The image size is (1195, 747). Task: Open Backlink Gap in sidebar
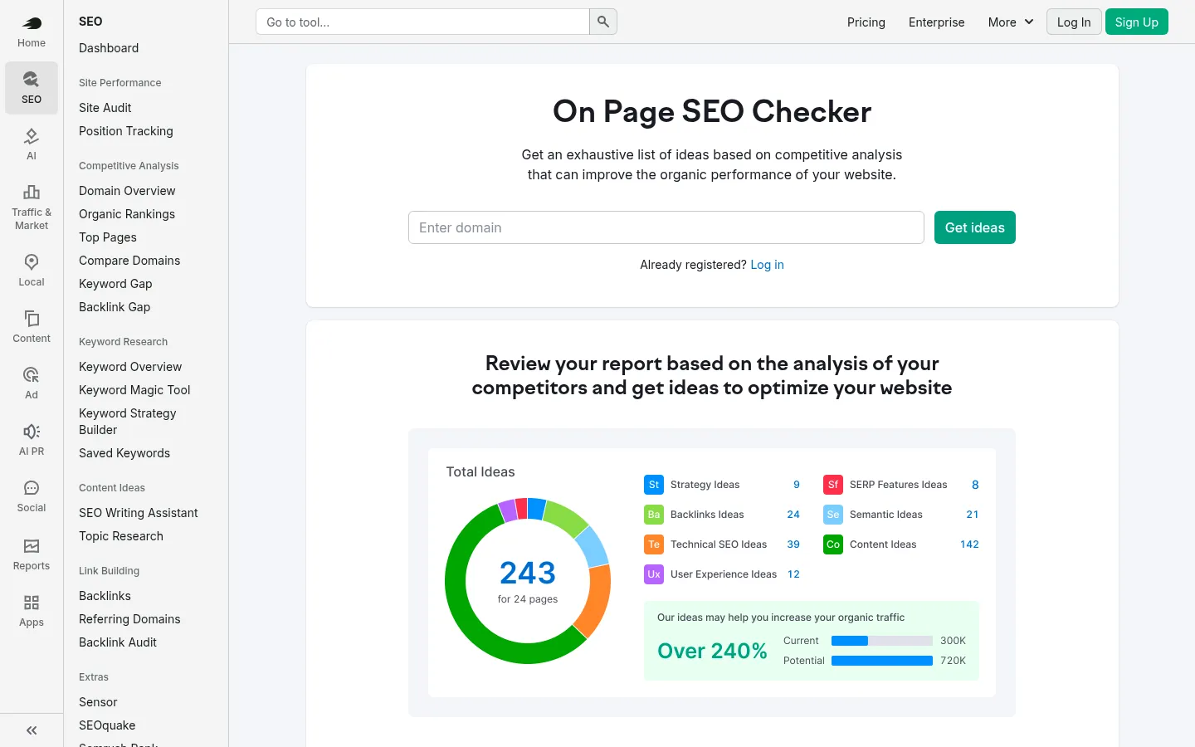point(115,307)
